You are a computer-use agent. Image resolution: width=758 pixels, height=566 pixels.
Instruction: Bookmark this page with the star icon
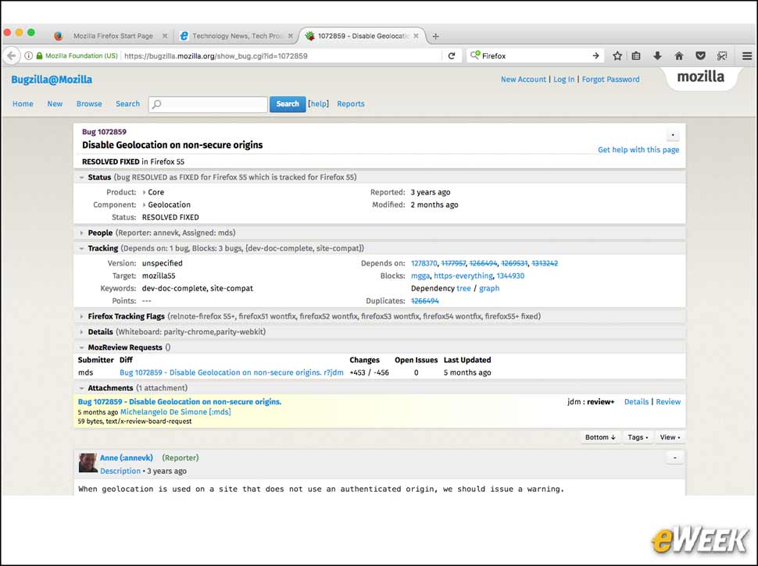pos(617,56)
